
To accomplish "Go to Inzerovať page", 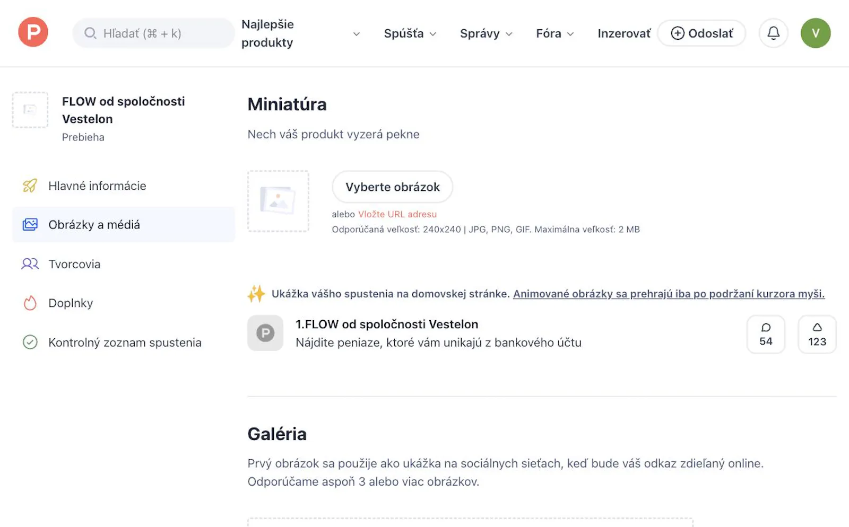I will point(624,33).
